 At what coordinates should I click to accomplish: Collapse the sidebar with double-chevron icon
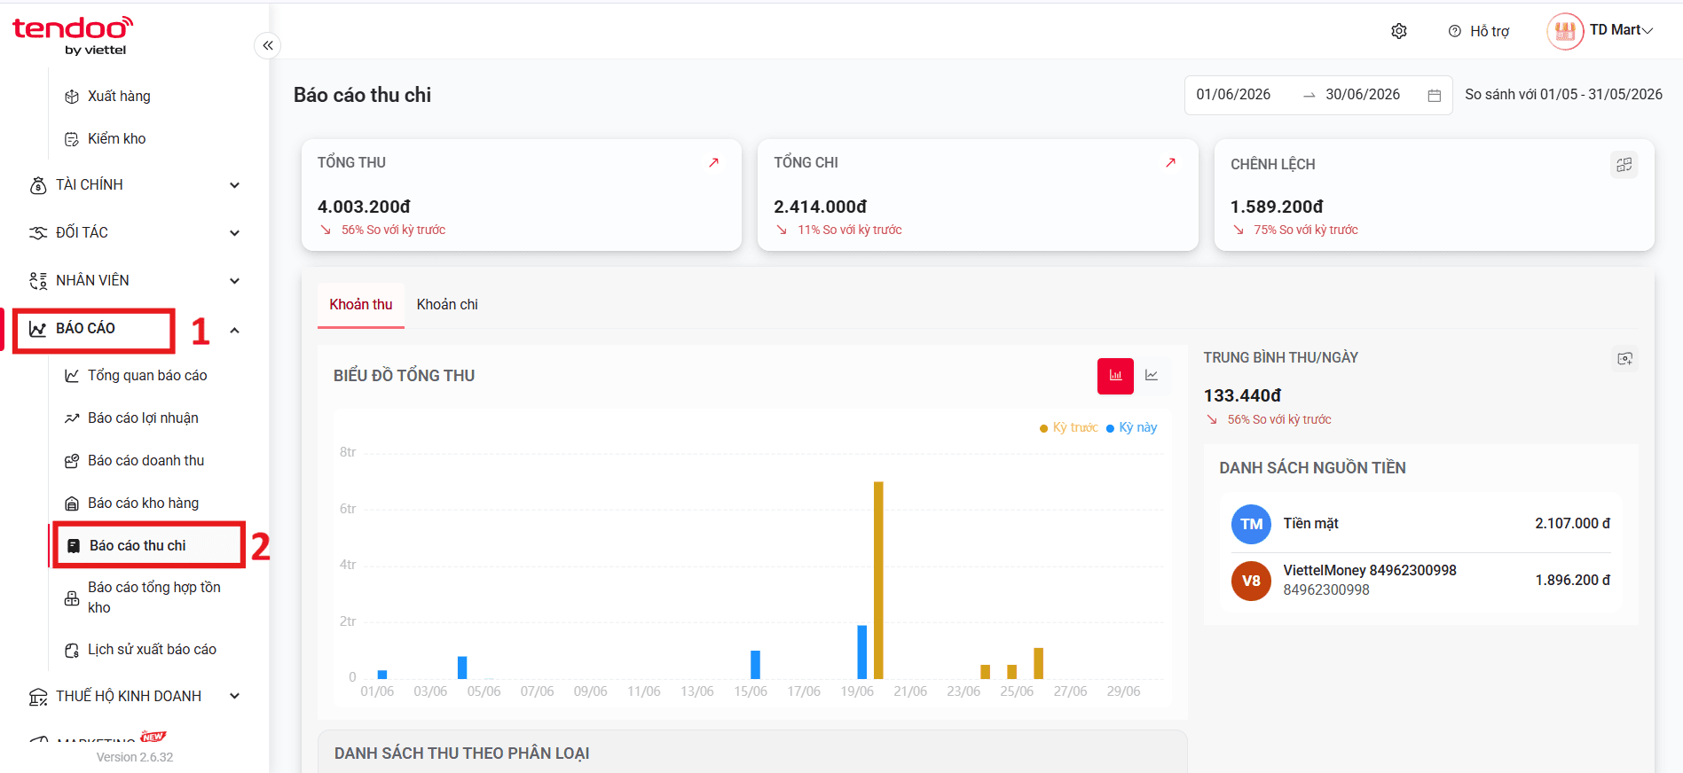click(268, 45)
